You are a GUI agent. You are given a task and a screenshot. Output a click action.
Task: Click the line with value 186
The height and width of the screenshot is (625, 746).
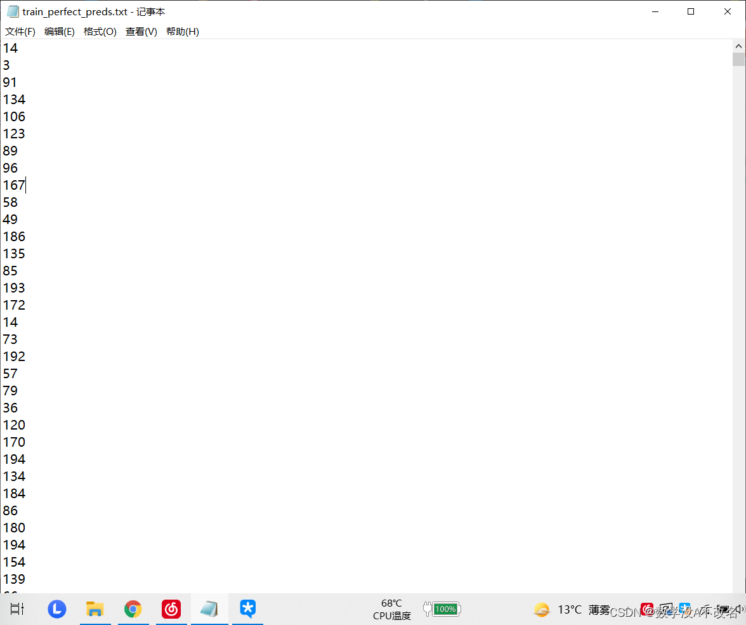14,237
